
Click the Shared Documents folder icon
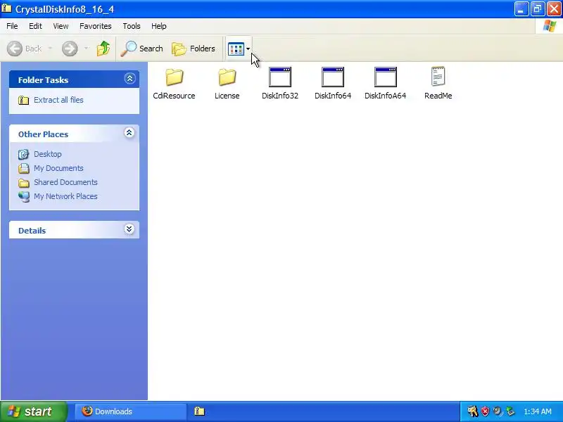coord(24,183)
